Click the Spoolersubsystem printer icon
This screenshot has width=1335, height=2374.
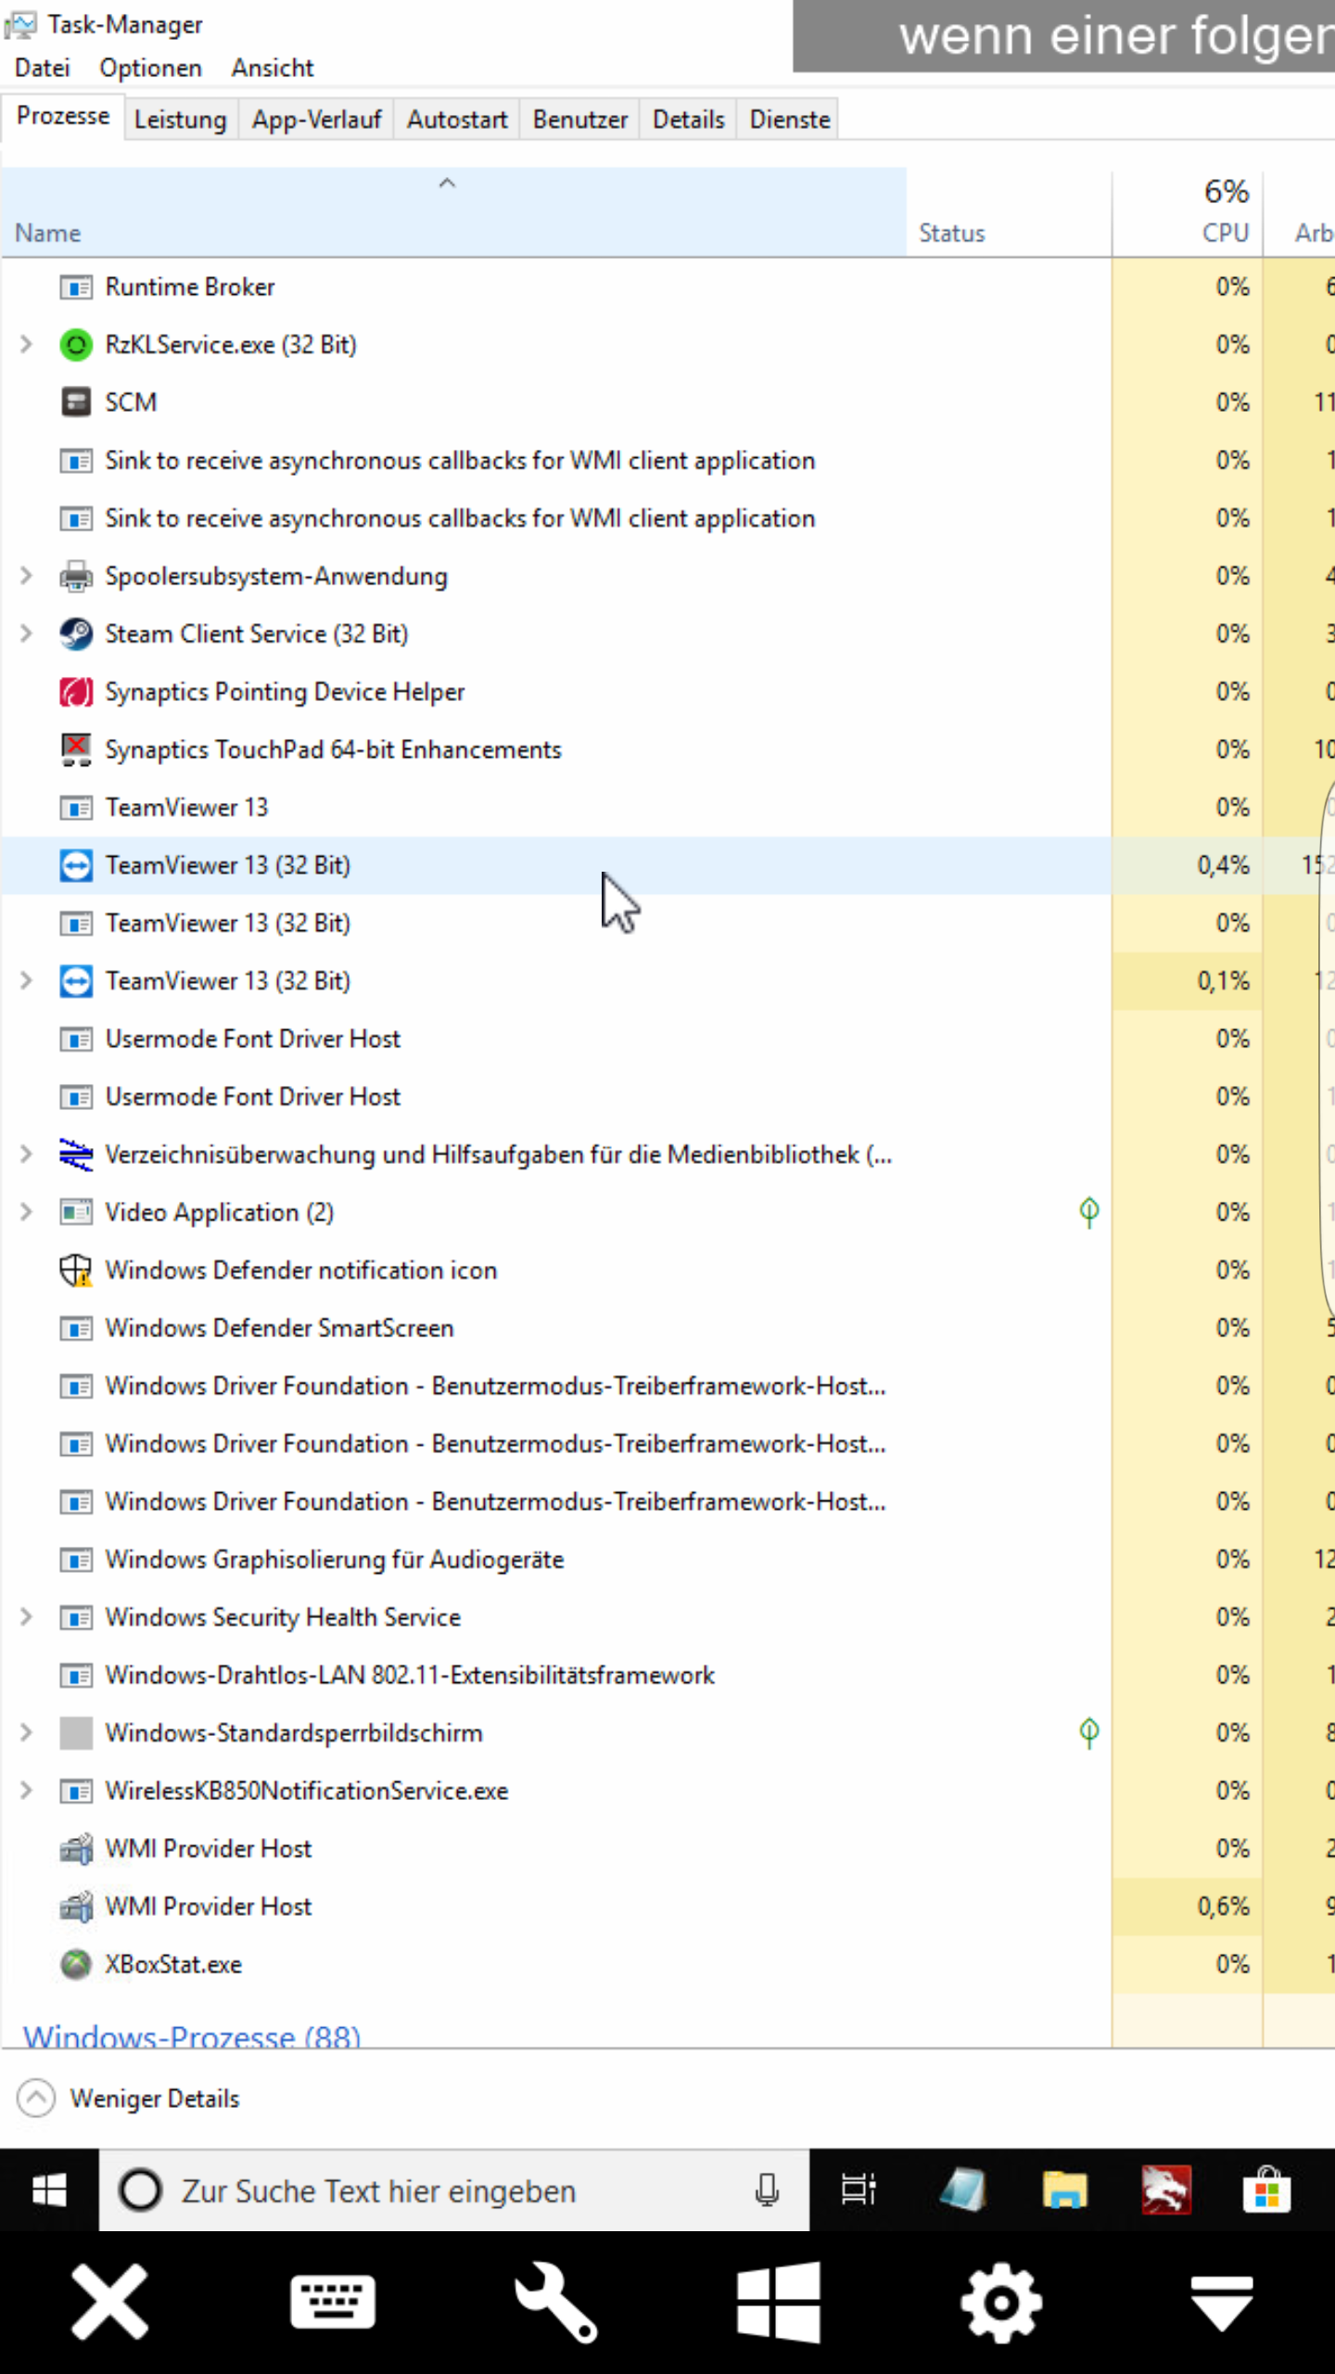pos(76,576)
